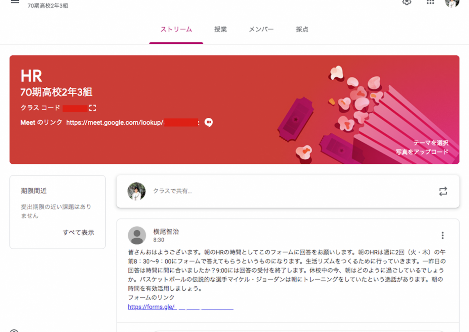Switch to the 授業 tab
This screenshot has height=332, width=469.
click(x=220, y=30)
